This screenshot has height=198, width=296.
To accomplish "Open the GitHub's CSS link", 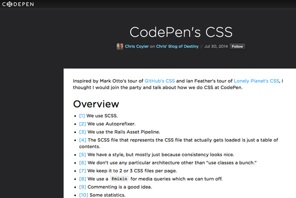I will (x=160, y=81).
